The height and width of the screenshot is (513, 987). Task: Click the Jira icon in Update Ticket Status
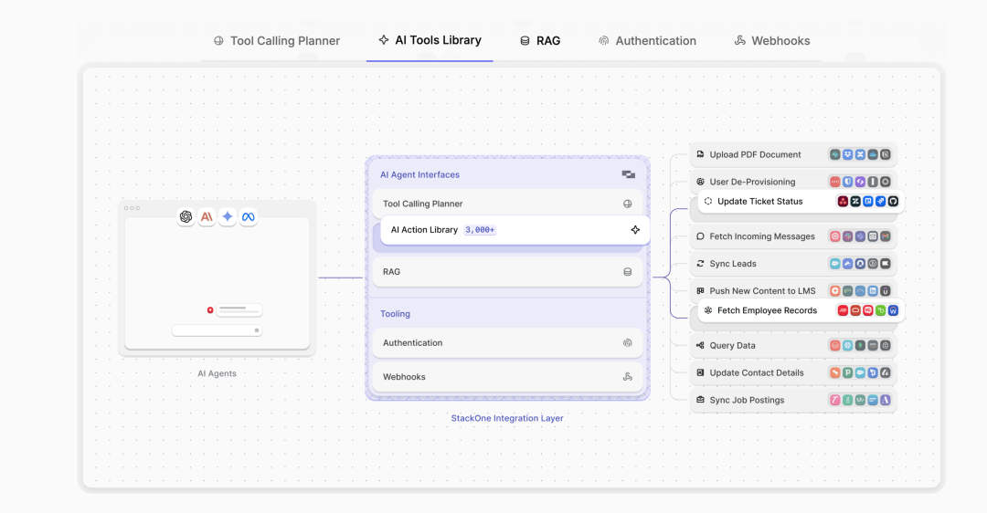881,201
